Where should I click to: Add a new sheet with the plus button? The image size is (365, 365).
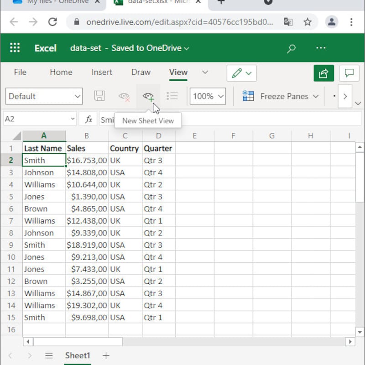(106, 355)
